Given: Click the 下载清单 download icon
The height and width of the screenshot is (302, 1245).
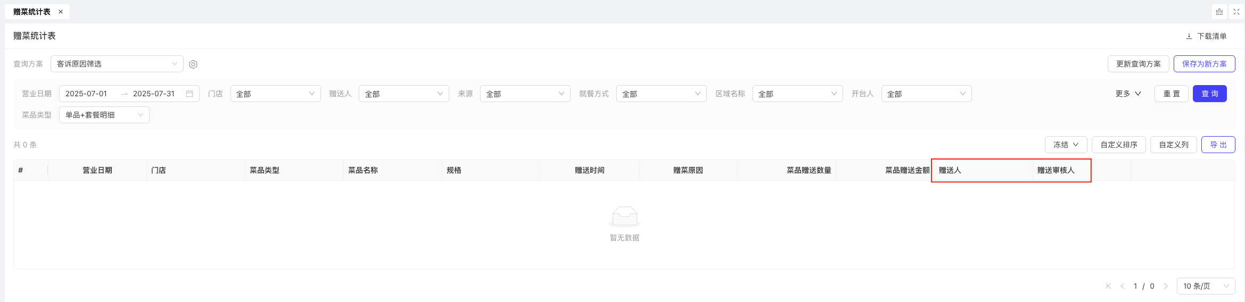Looking at the screenshot, I should (x=1189, y=36).
